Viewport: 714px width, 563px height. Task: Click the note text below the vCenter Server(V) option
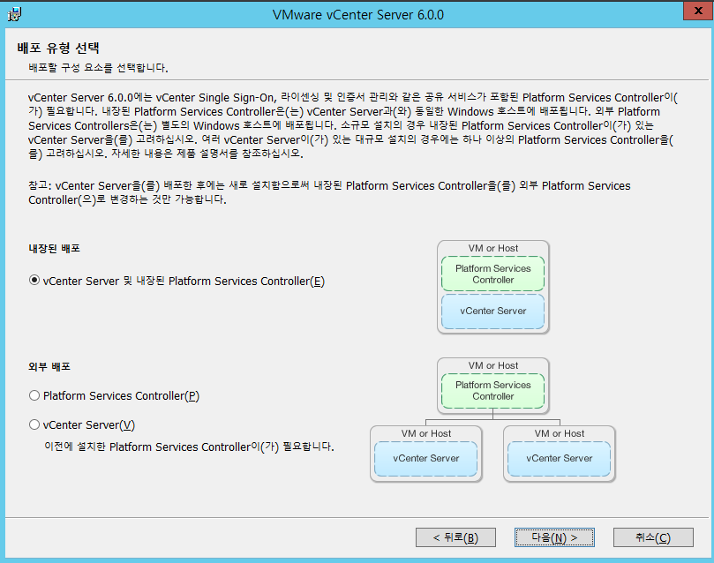pos(189,447)
